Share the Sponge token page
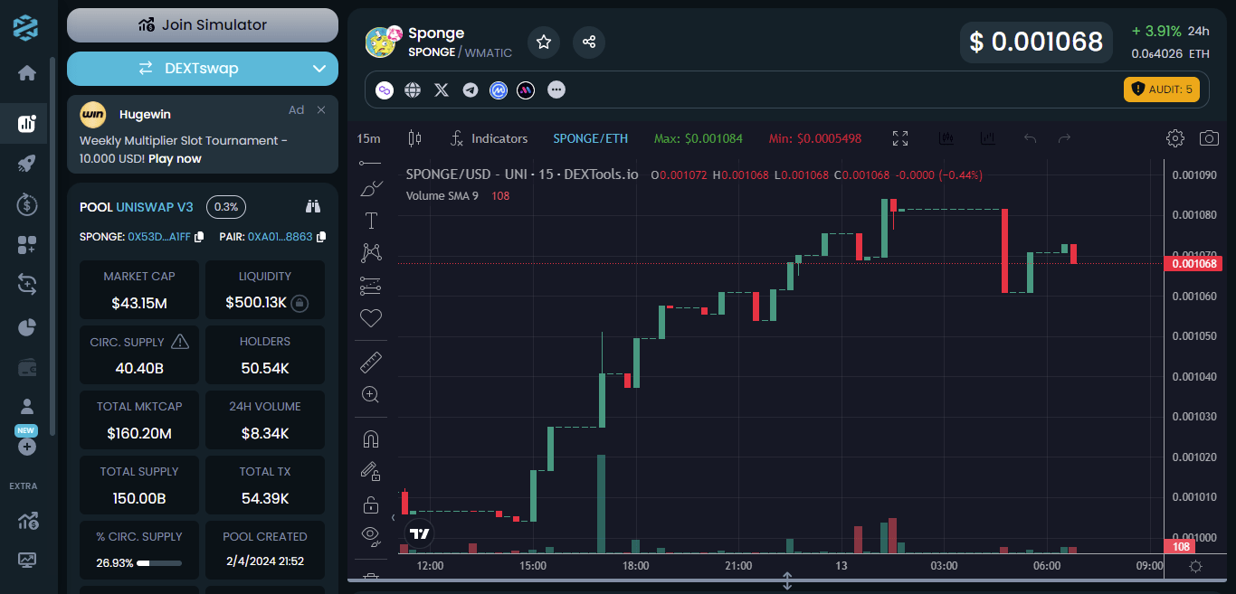Screen dimensions: 1236x594 pos(589,42)
